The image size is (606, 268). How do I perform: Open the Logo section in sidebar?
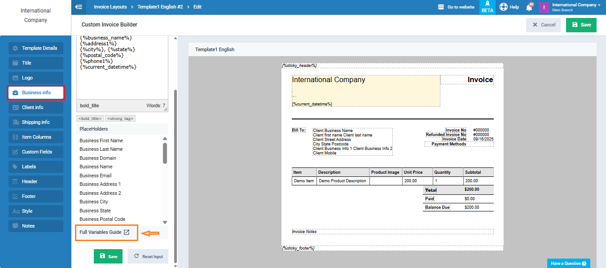(x=36, y=78)
